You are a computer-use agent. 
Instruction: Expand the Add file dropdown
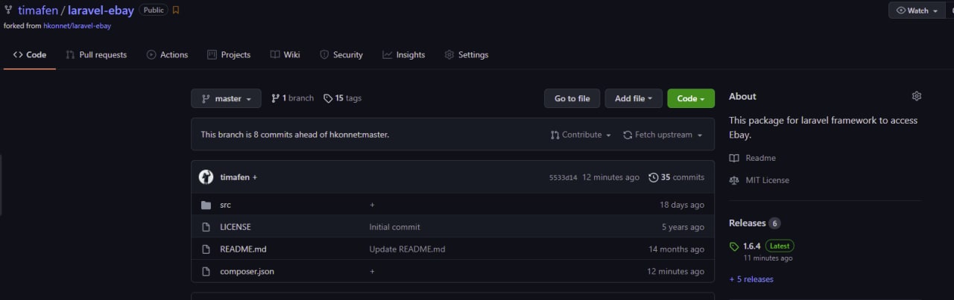633,98
